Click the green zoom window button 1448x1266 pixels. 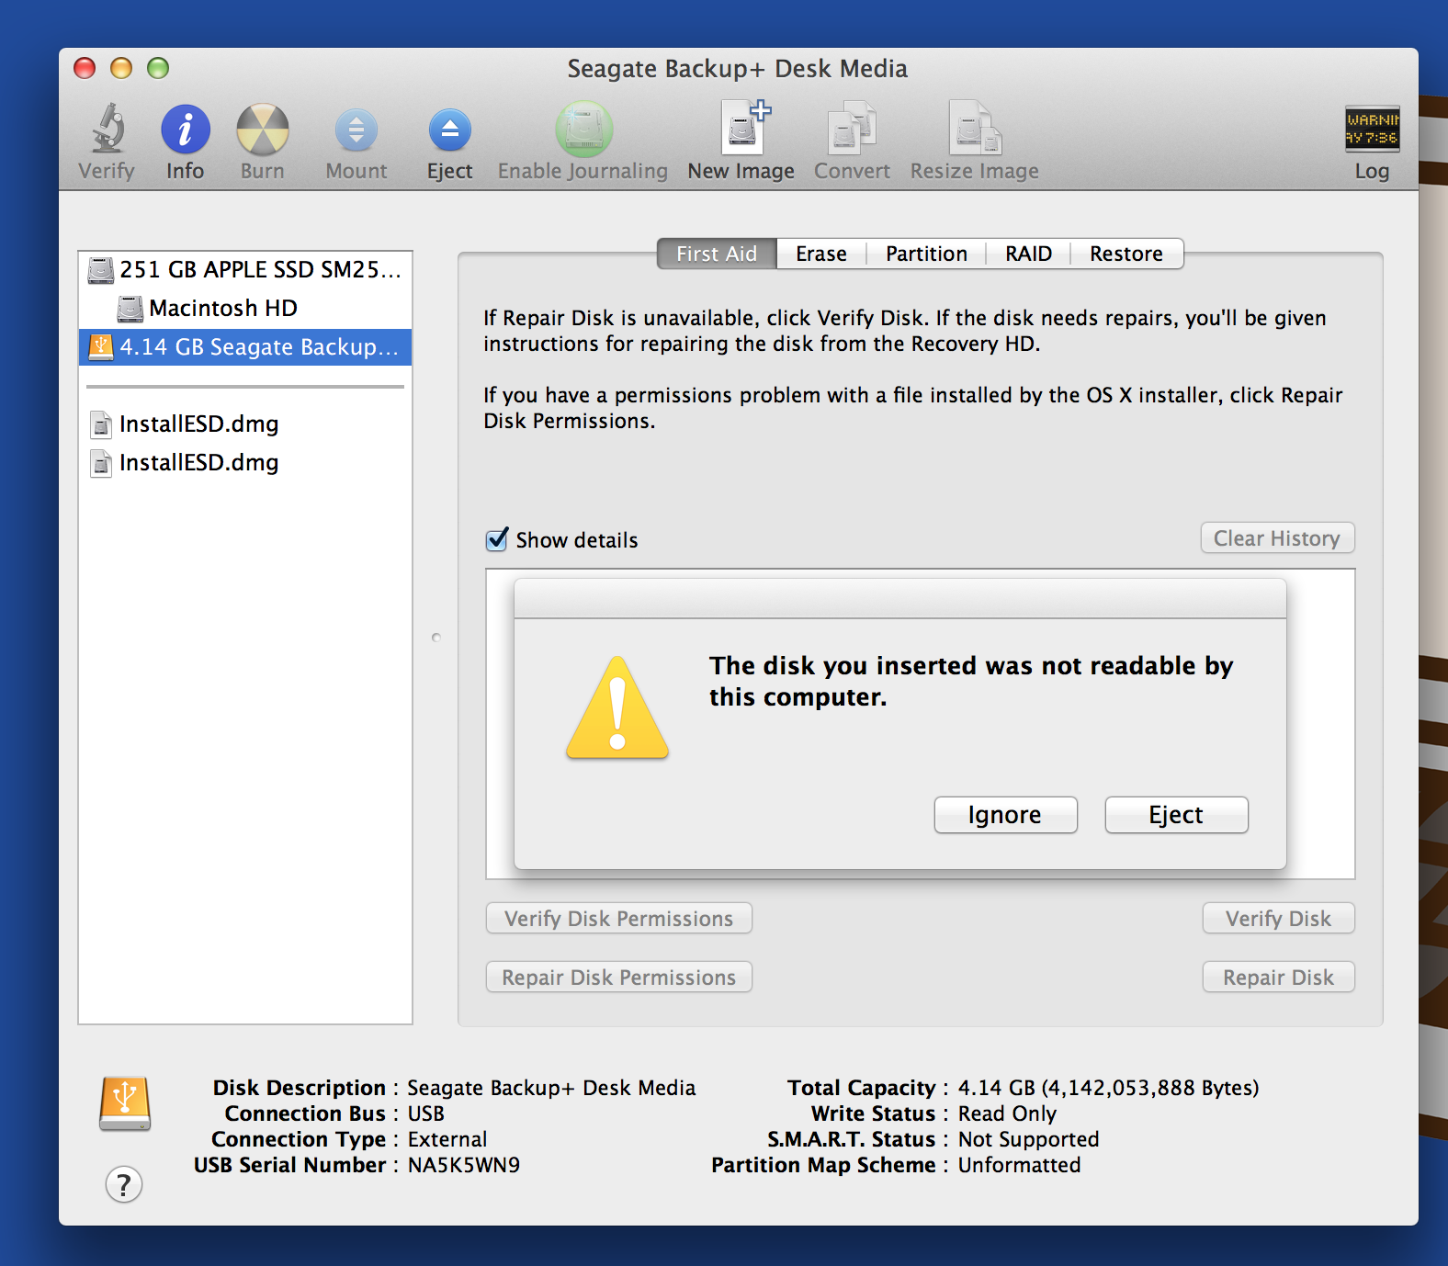158,68
